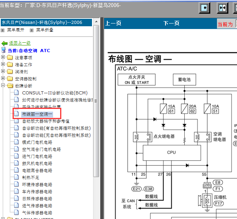This screenshot has width=237, height=219.
Task: Click 下一页 to go to next page
Action: [171, 24]
